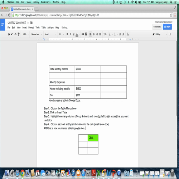179x179 pixels.
Task: Select justify alignment
Action: [x=100, y=34]
